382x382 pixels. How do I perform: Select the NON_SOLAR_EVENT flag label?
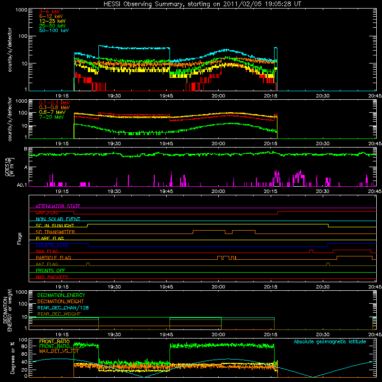[58, 219]
